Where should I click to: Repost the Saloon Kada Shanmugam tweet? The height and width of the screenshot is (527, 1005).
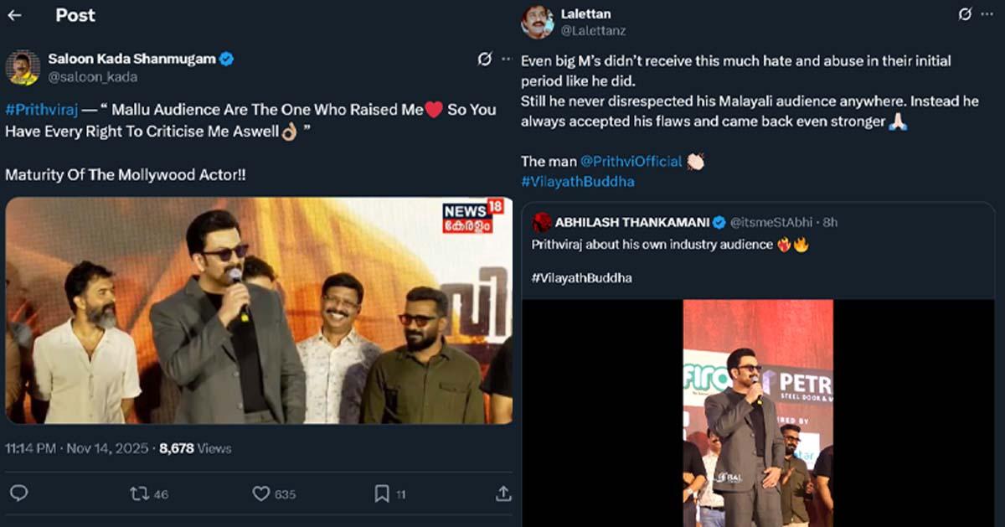140,493
